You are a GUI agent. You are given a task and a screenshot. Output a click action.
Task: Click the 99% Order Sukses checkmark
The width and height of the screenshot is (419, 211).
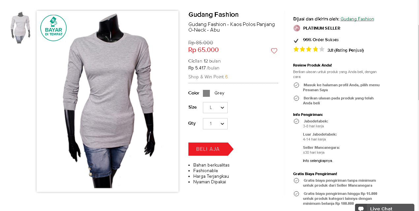point(296,40)
